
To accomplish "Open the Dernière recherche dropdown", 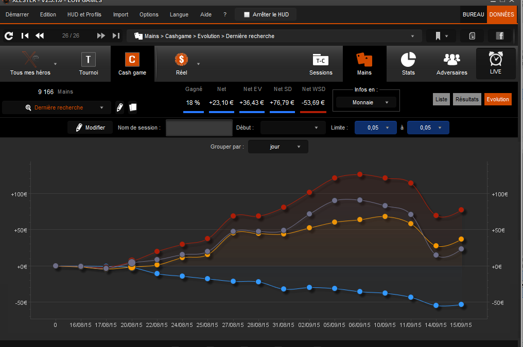I will coord(57,107).
